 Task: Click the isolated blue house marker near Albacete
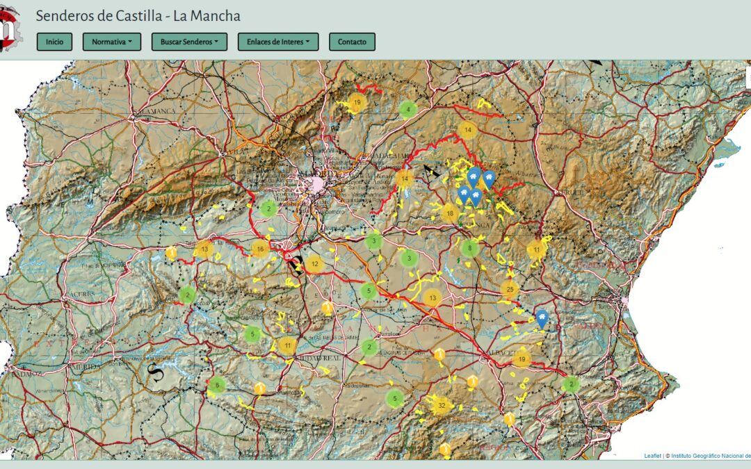[x=542, y=318]
